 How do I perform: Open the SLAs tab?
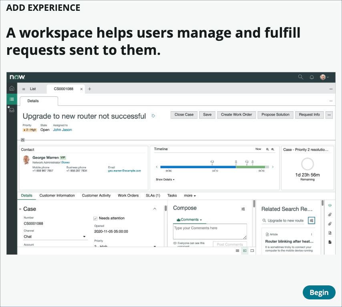click(x=153, y=195)
